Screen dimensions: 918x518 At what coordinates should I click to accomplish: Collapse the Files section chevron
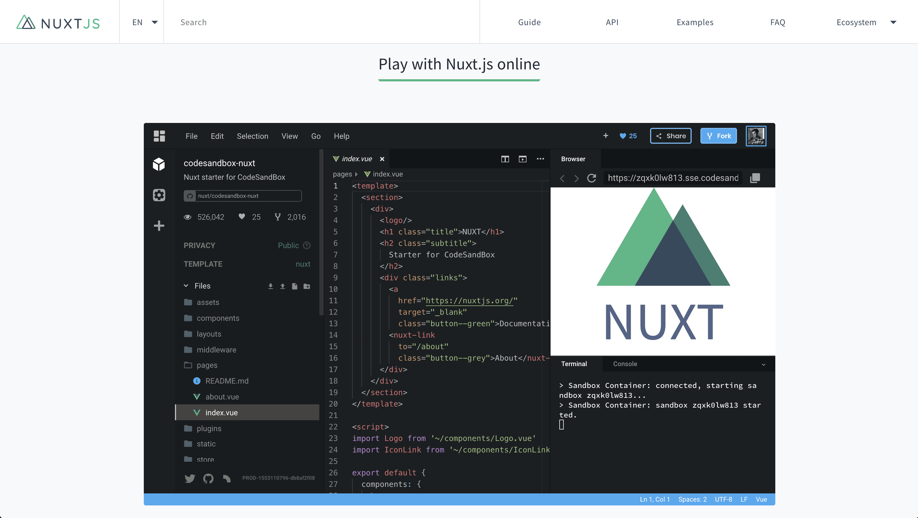click(186, 286)
